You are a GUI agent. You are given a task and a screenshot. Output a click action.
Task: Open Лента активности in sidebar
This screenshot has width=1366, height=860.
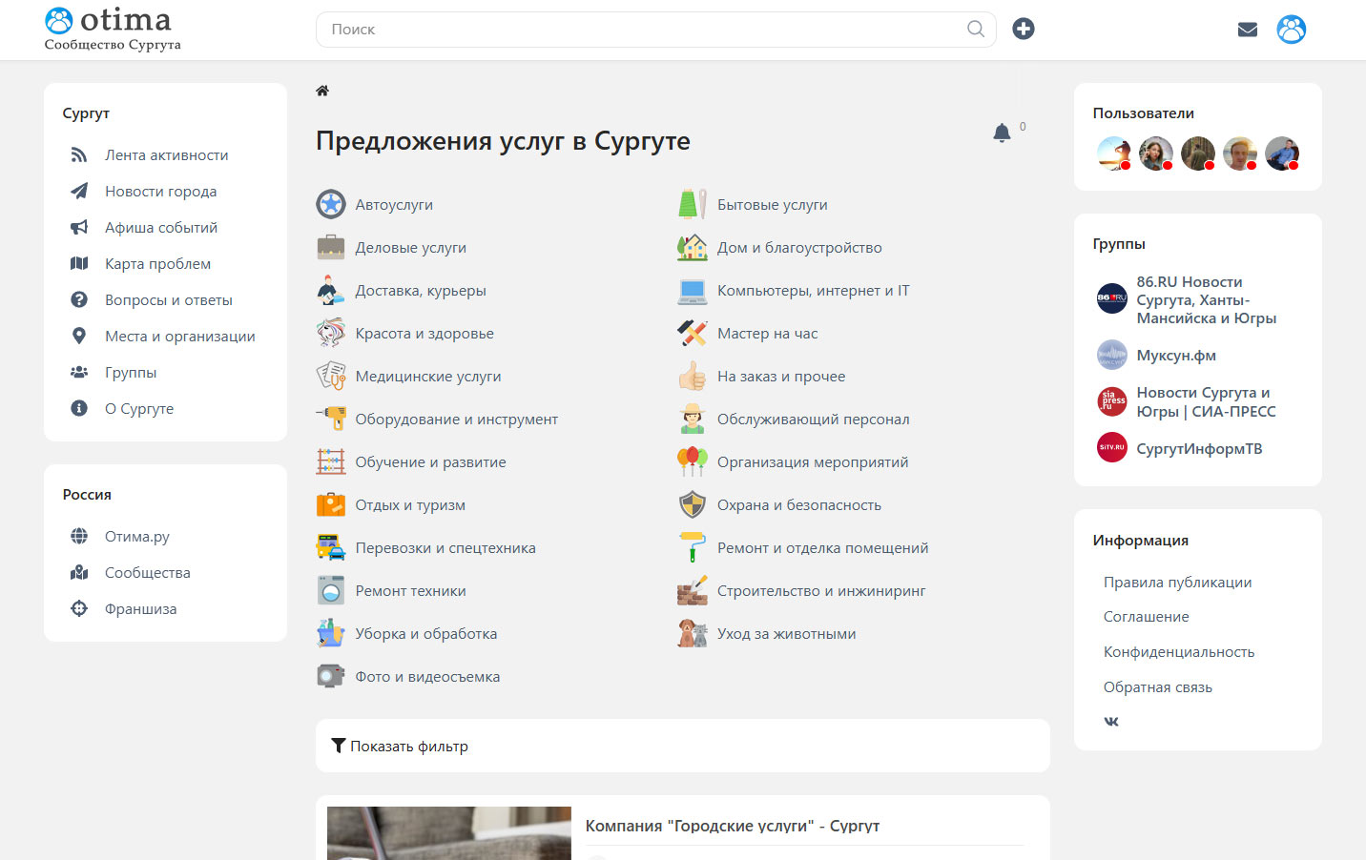(166, 154)
